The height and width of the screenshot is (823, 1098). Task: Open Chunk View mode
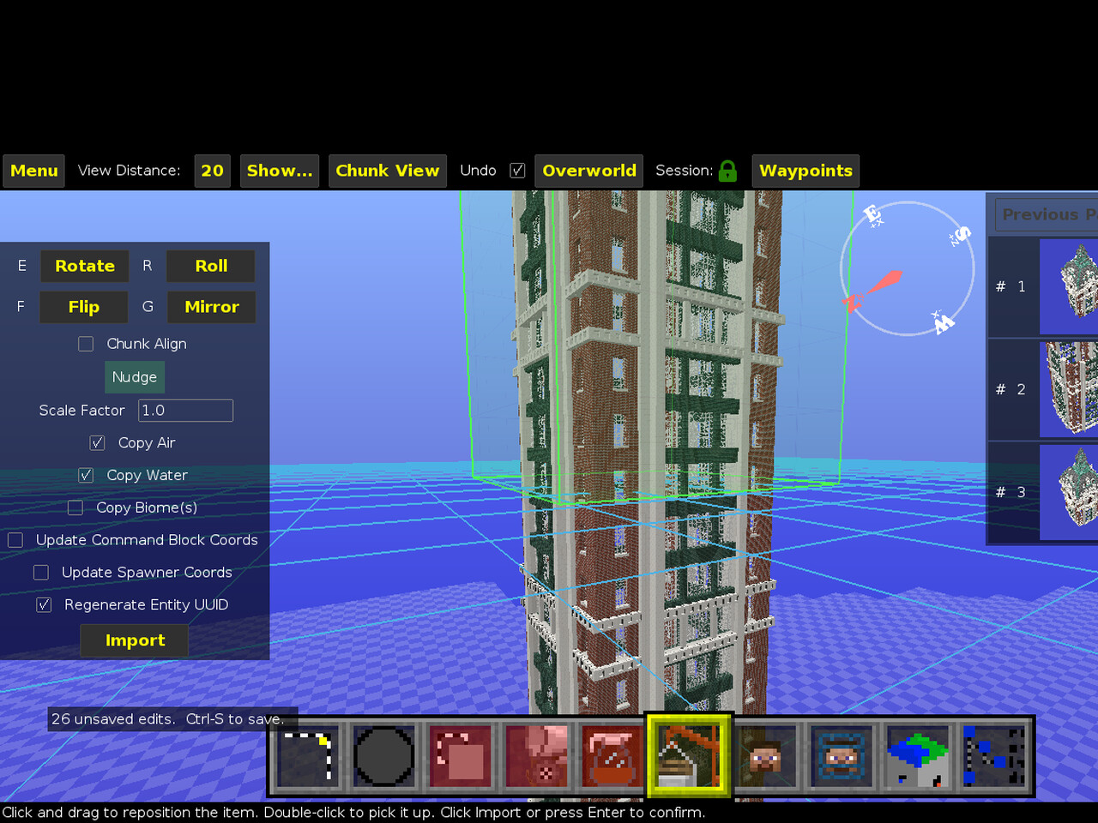click(x=387, y=171)
